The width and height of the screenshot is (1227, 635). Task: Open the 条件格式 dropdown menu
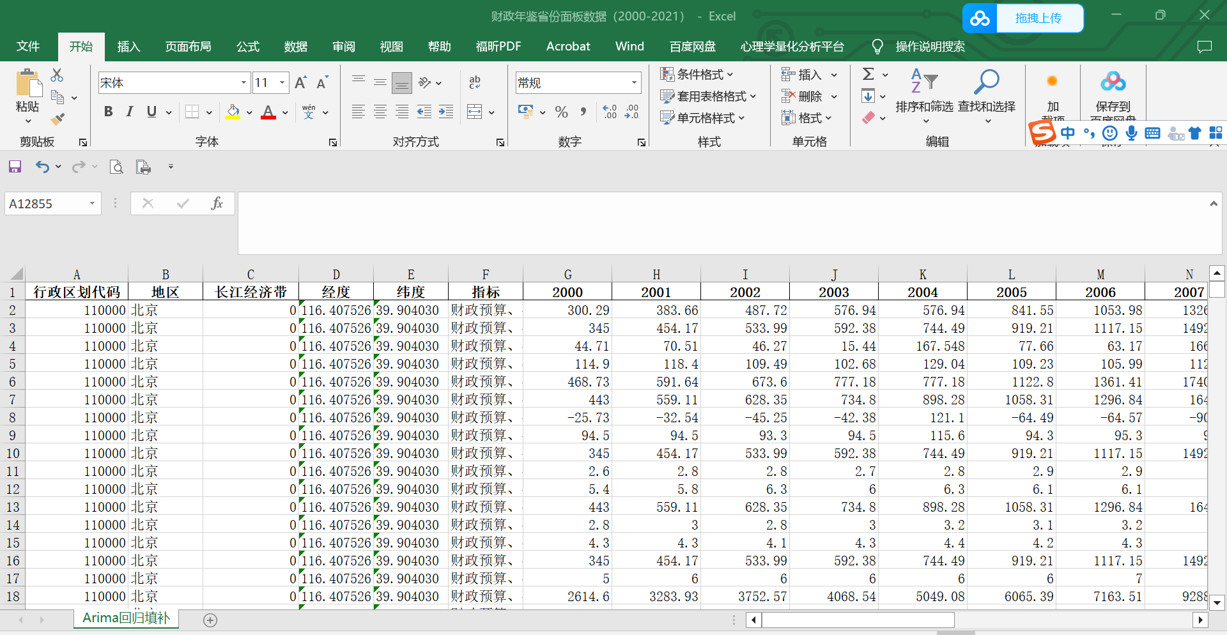point(697,74)
